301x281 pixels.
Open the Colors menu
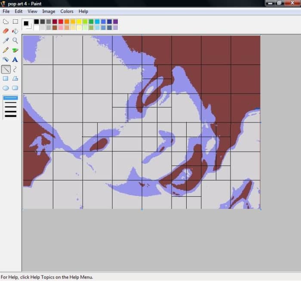[x=67, y=12]
